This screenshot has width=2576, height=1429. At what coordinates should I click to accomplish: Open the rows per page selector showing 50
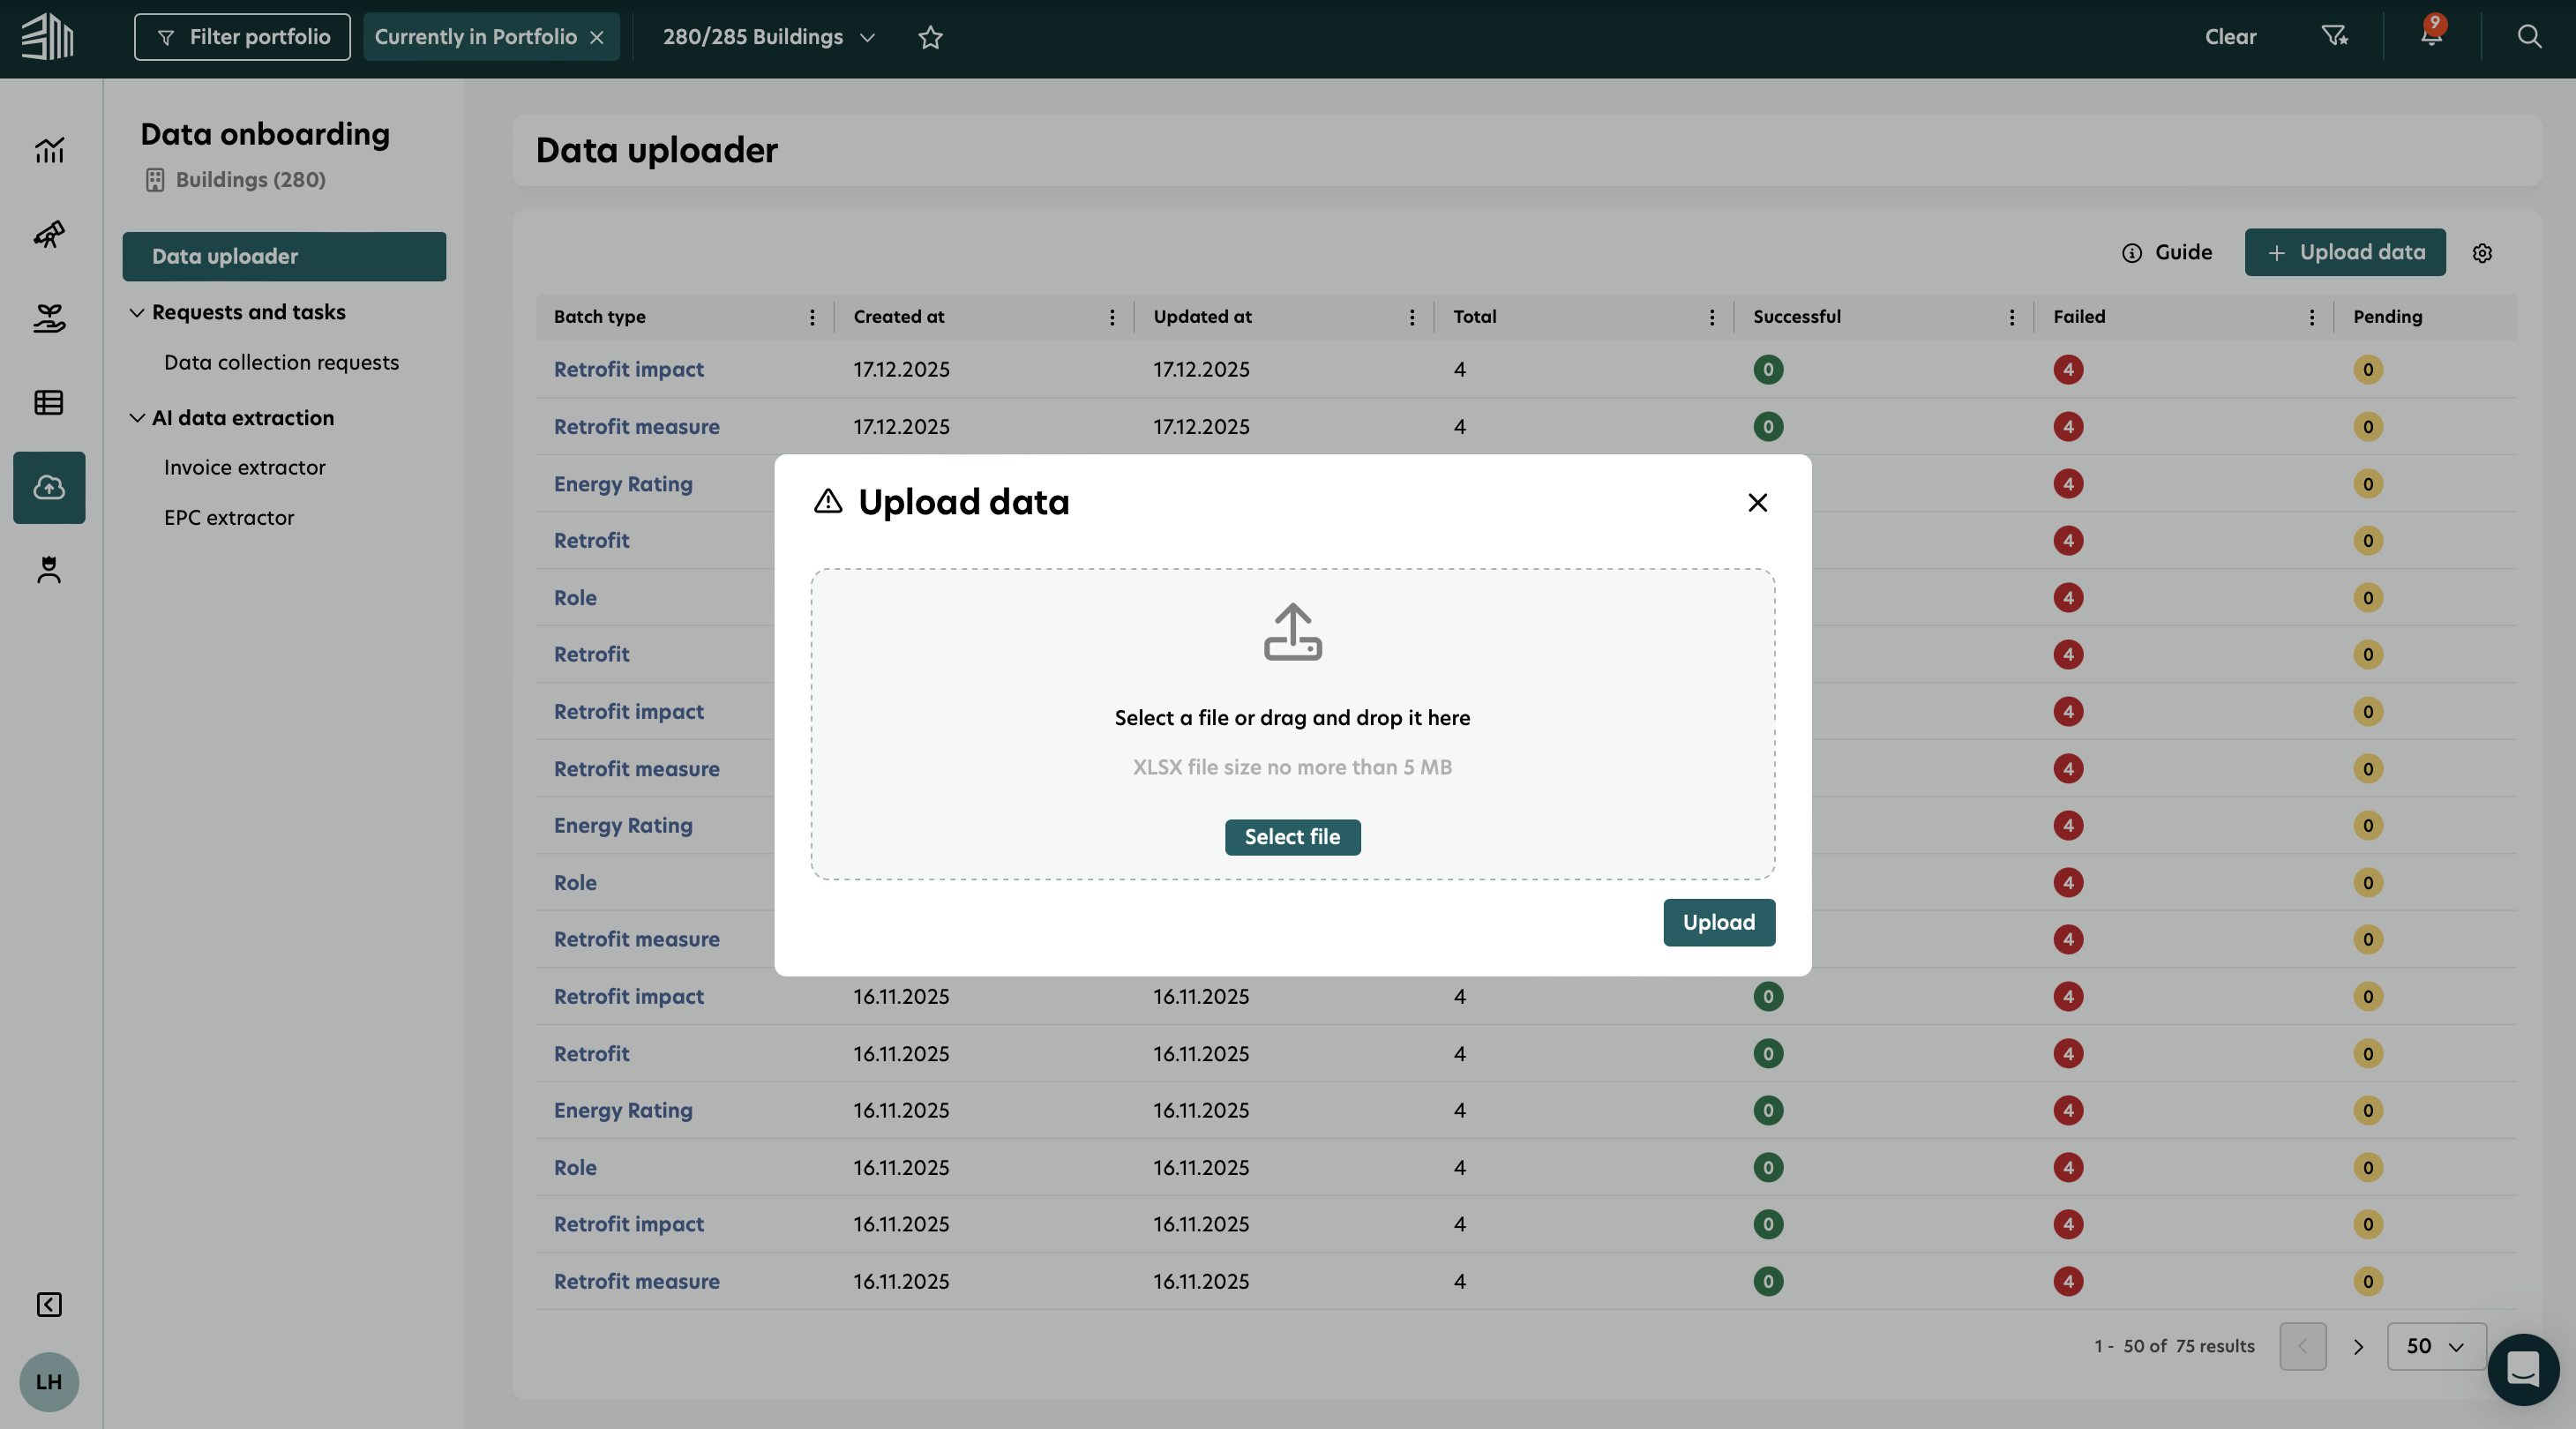(2436, 1346)
